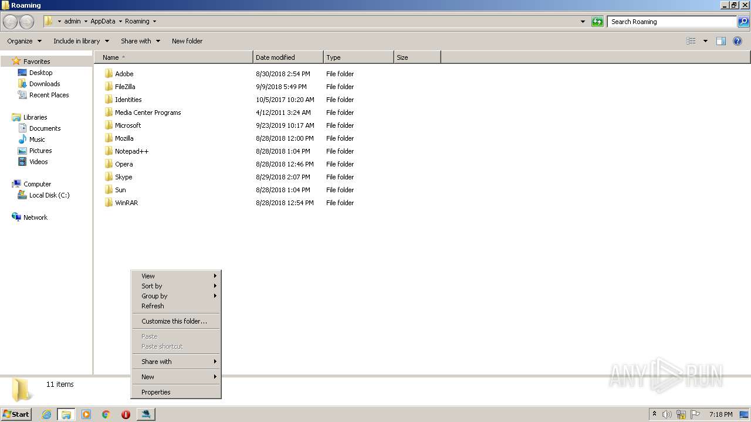Click the New folder toolbar button
Image resolution: width=751 pixels, height=422 pixels.
[187, 41]
